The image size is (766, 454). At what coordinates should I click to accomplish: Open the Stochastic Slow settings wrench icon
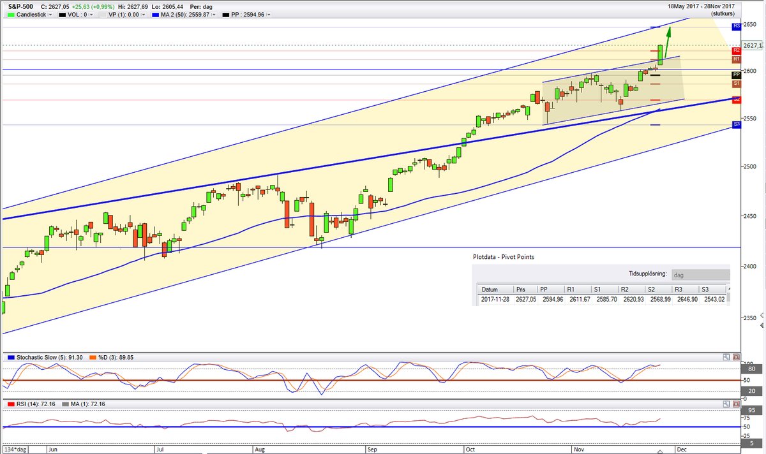(x=727, y=357)
